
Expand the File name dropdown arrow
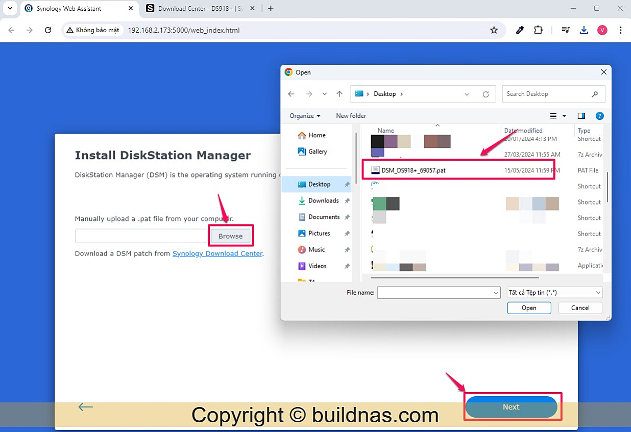click(496, 293)
